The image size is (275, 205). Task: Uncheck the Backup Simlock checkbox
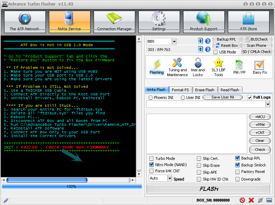point(237,165)
